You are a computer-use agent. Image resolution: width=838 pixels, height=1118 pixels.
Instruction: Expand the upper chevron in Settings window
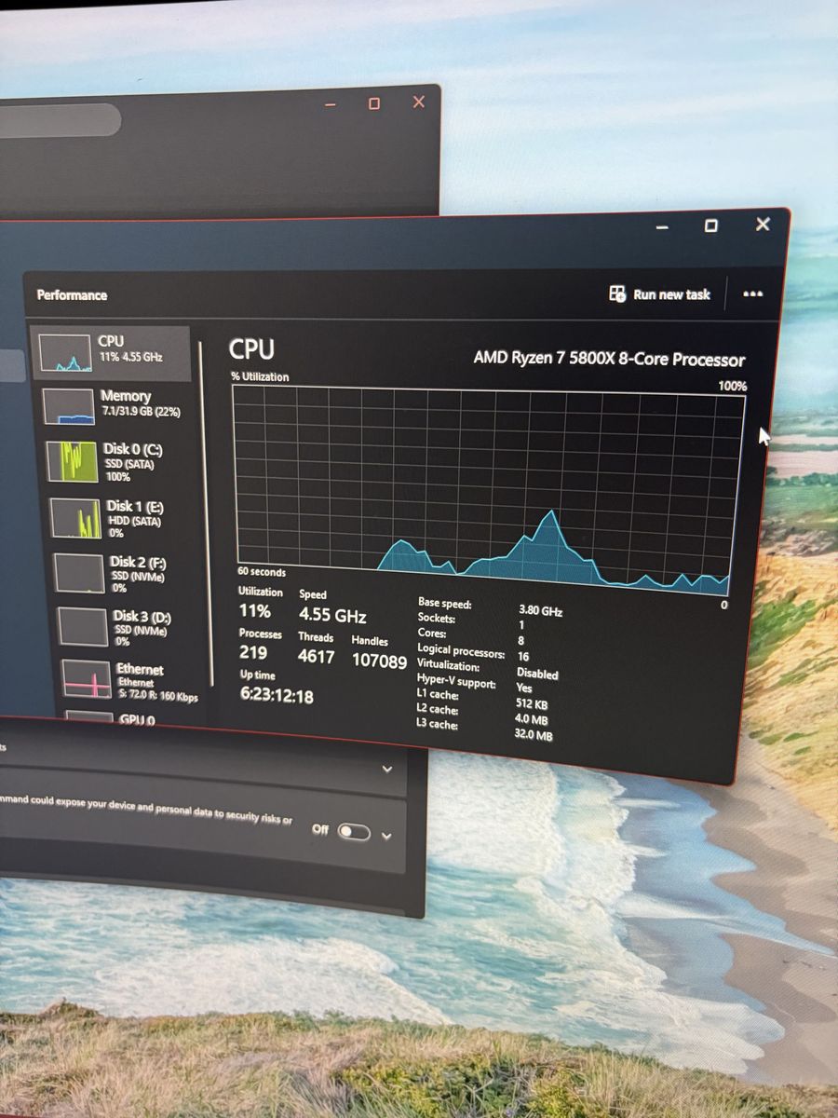pyautogui.click(x=387, y=770)
